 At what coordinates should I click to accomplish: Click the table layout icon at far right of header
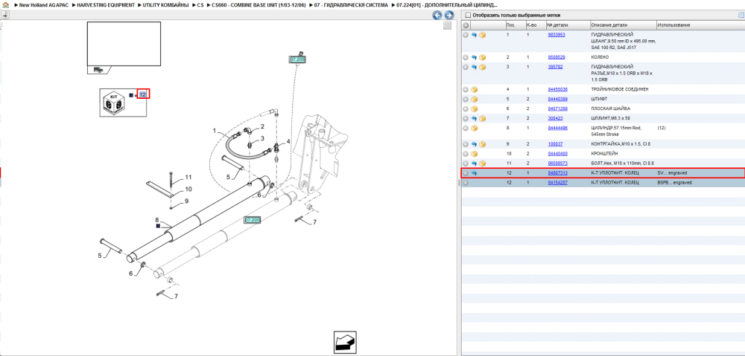tap(741, 15)
